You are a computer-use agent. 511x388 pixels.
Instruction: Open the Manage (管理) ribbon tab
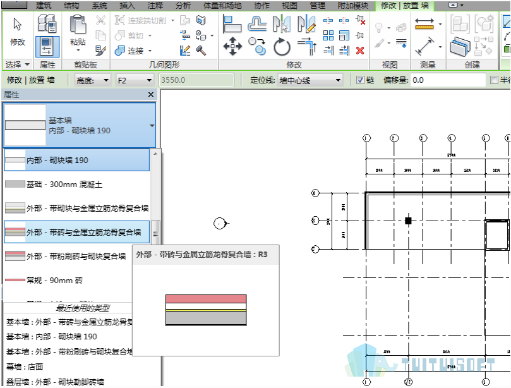pyautogui.click(x=318, y=6)
